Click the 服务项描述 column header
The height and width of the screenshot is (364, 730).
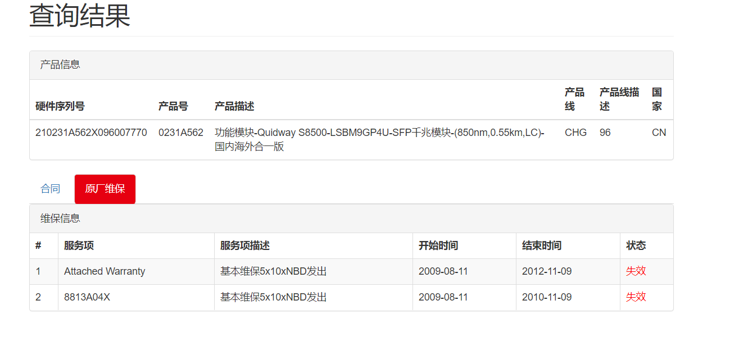(x=245, y=245)
